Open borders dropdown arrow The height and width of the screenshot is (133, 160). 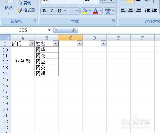pyautogui.click(x=78, y=11)
